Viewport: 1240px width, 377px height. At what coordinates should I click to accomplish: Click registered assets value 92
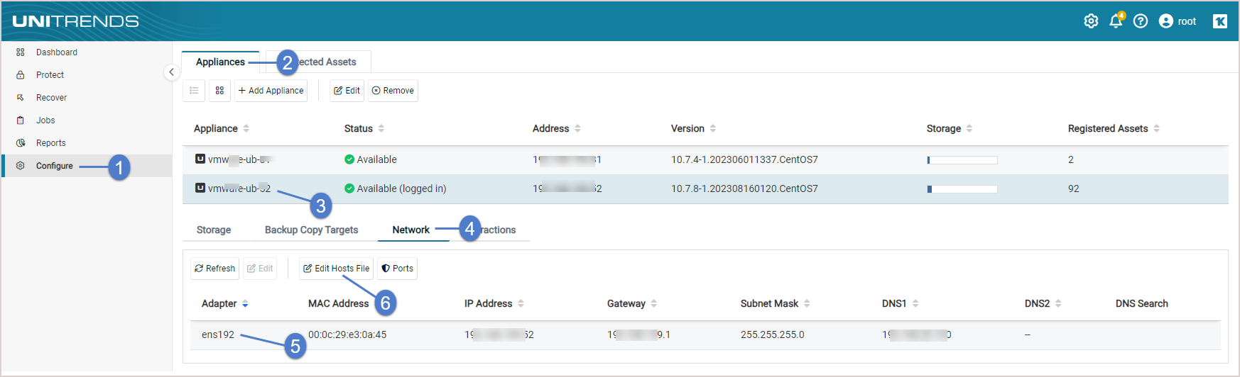click(1073, 188)
